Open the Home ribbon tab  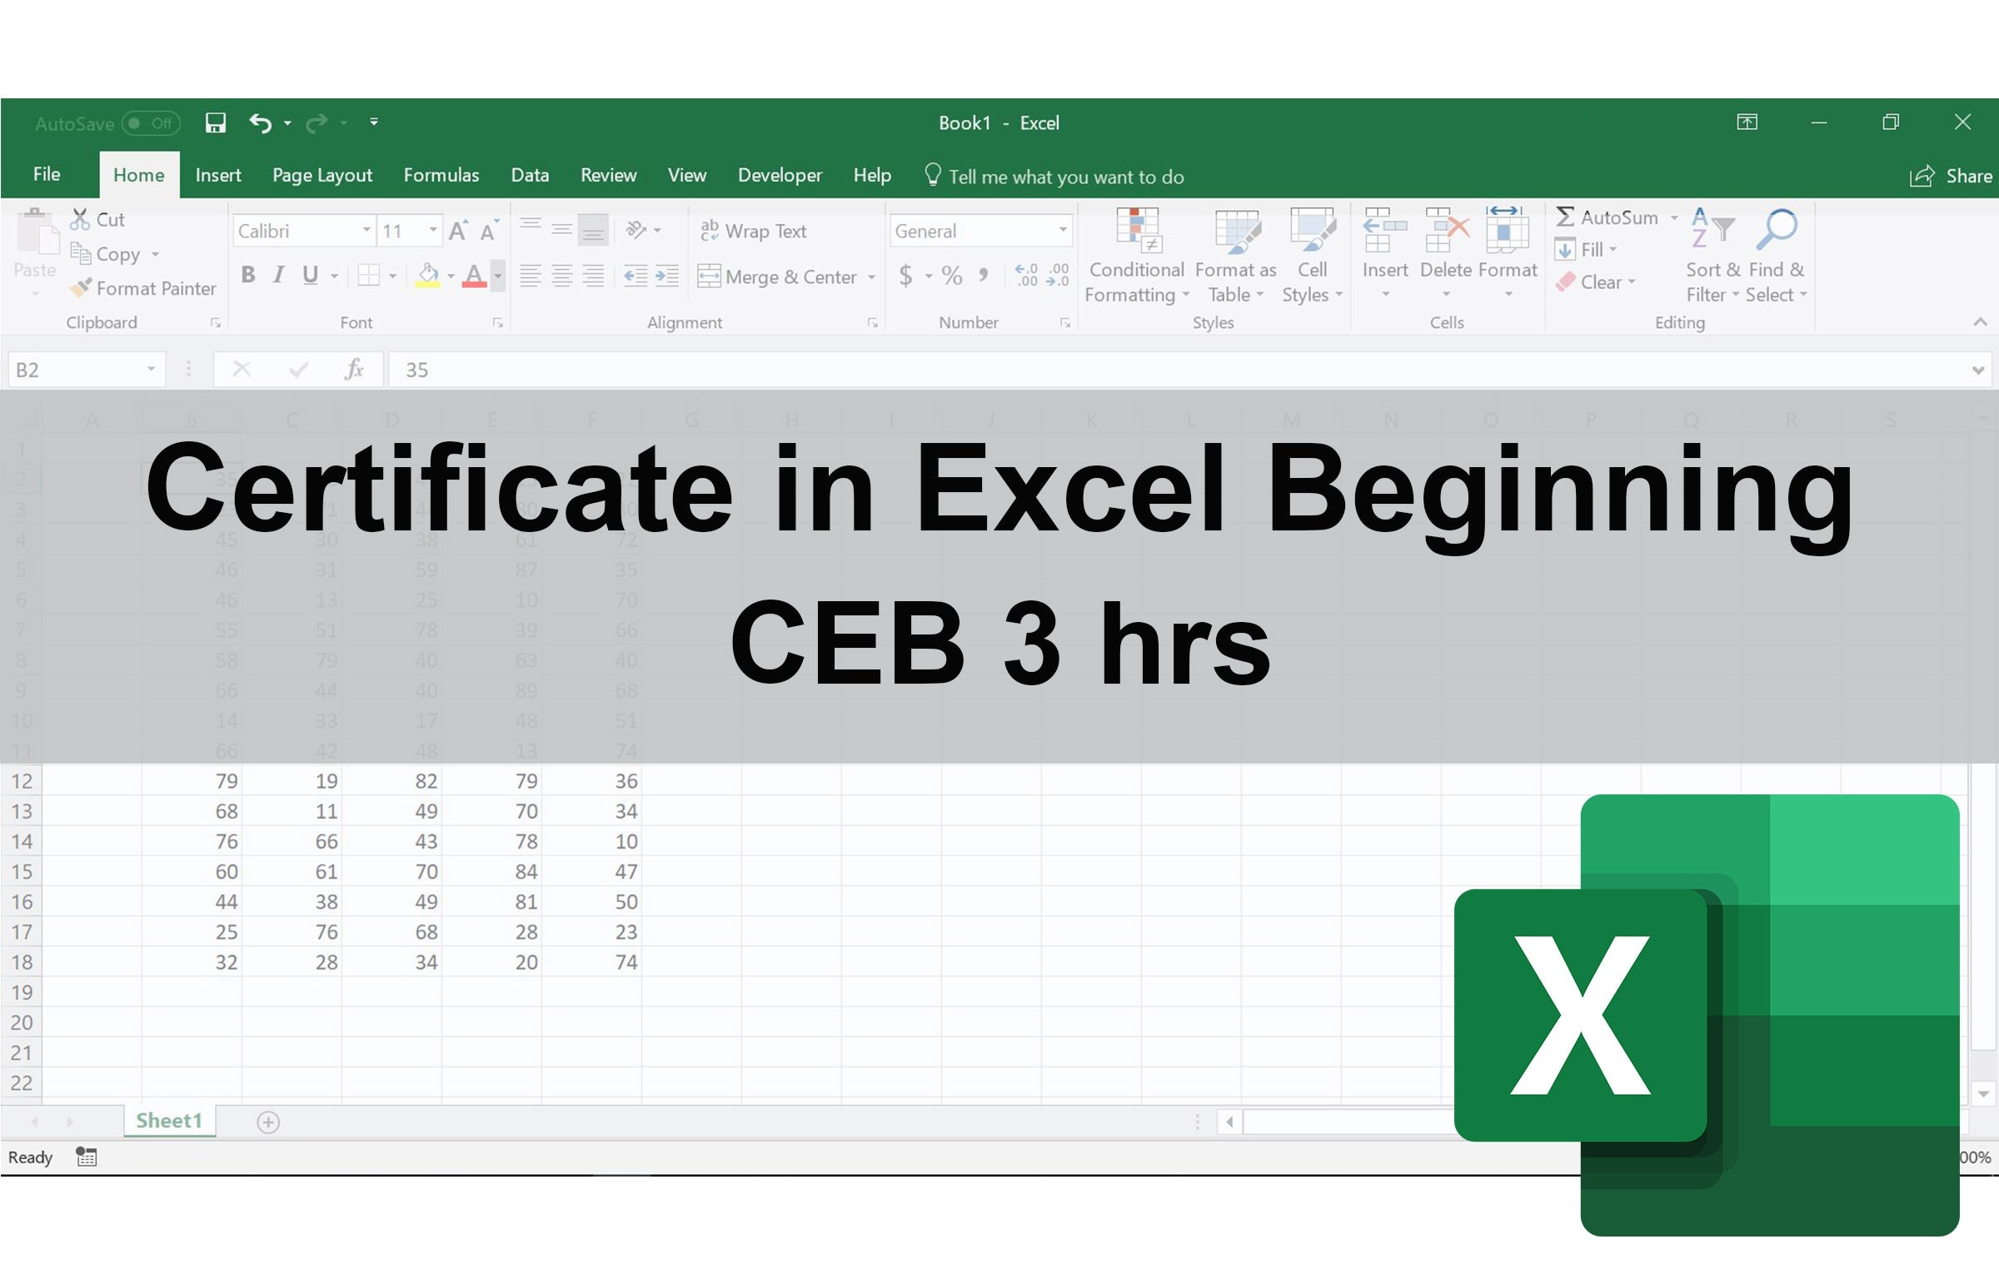[138, 175]
